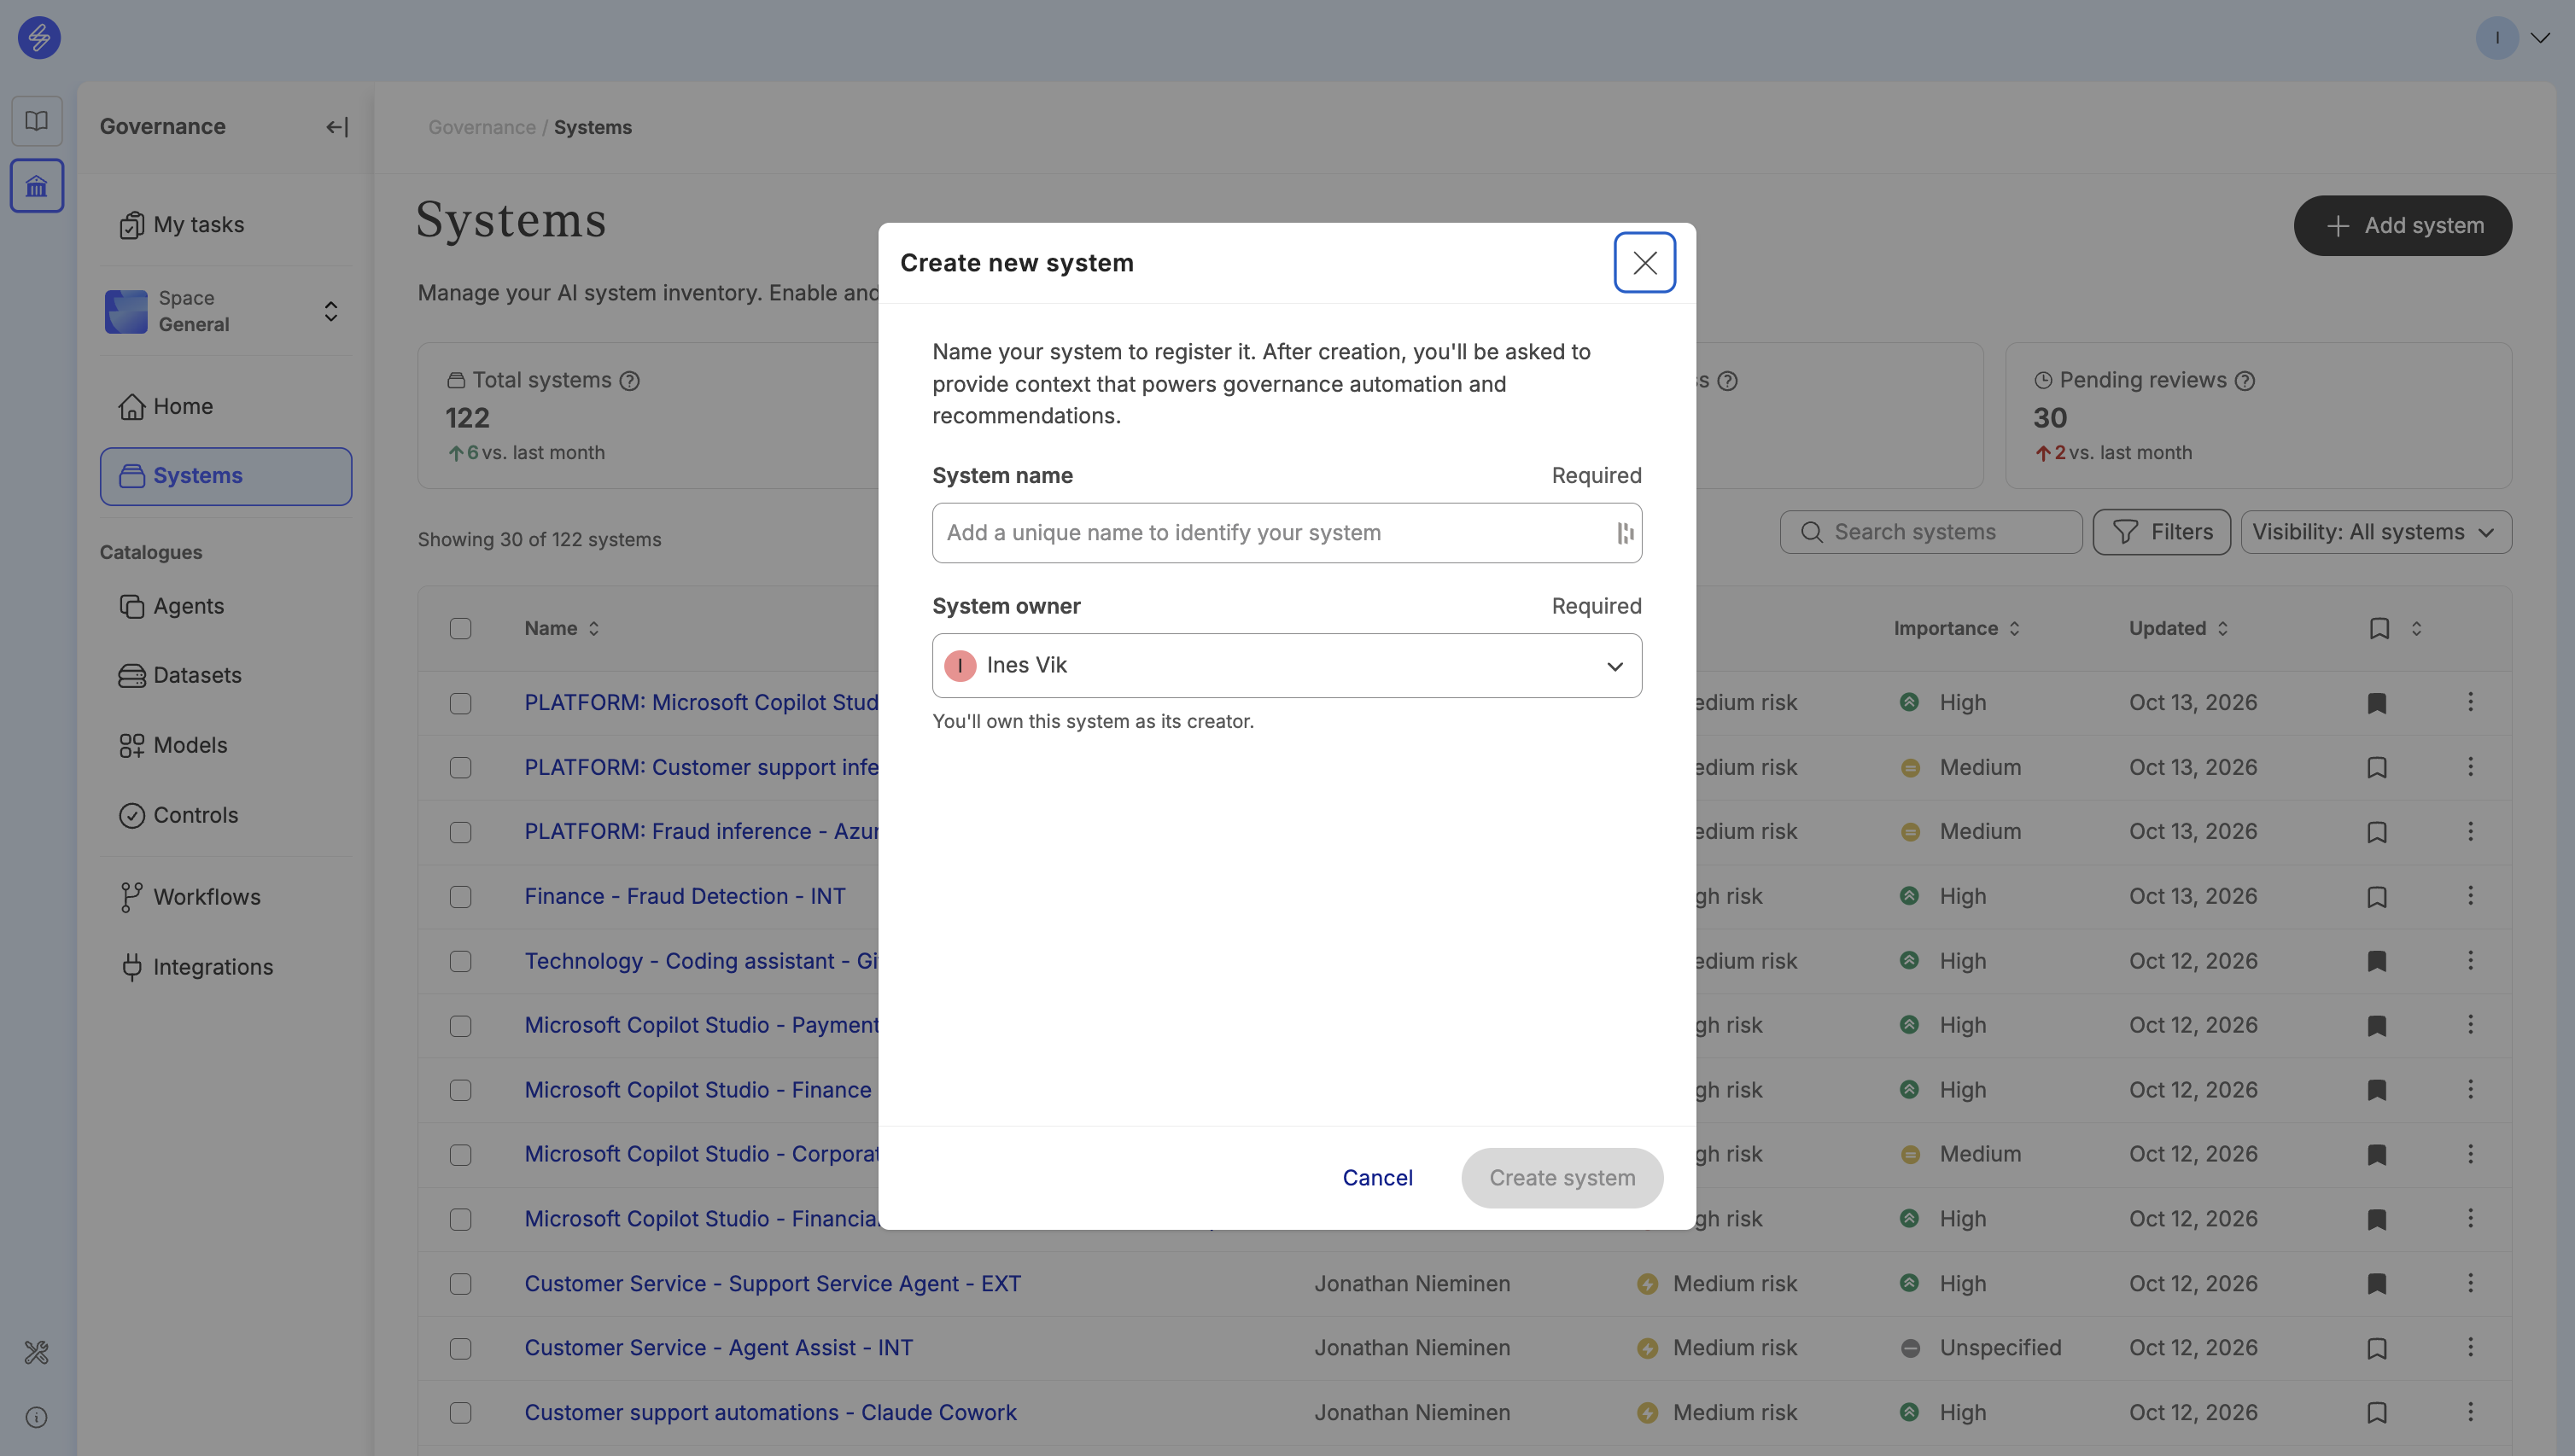Open row actions for Finance - Fraud Detection - INT
Viewport: 2575px width, 1456px height.
point(2470,896)
